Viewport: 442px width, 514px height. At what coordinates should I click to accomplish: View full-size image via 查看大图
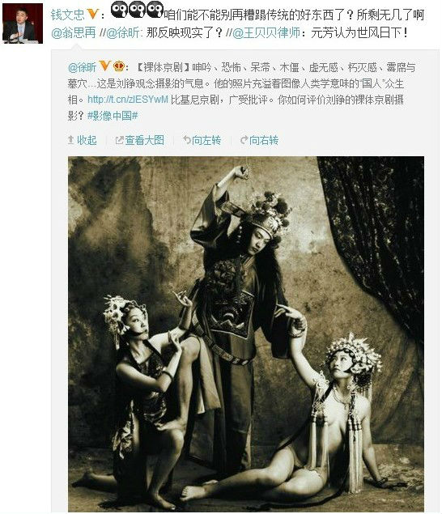(x=144, y=140)
